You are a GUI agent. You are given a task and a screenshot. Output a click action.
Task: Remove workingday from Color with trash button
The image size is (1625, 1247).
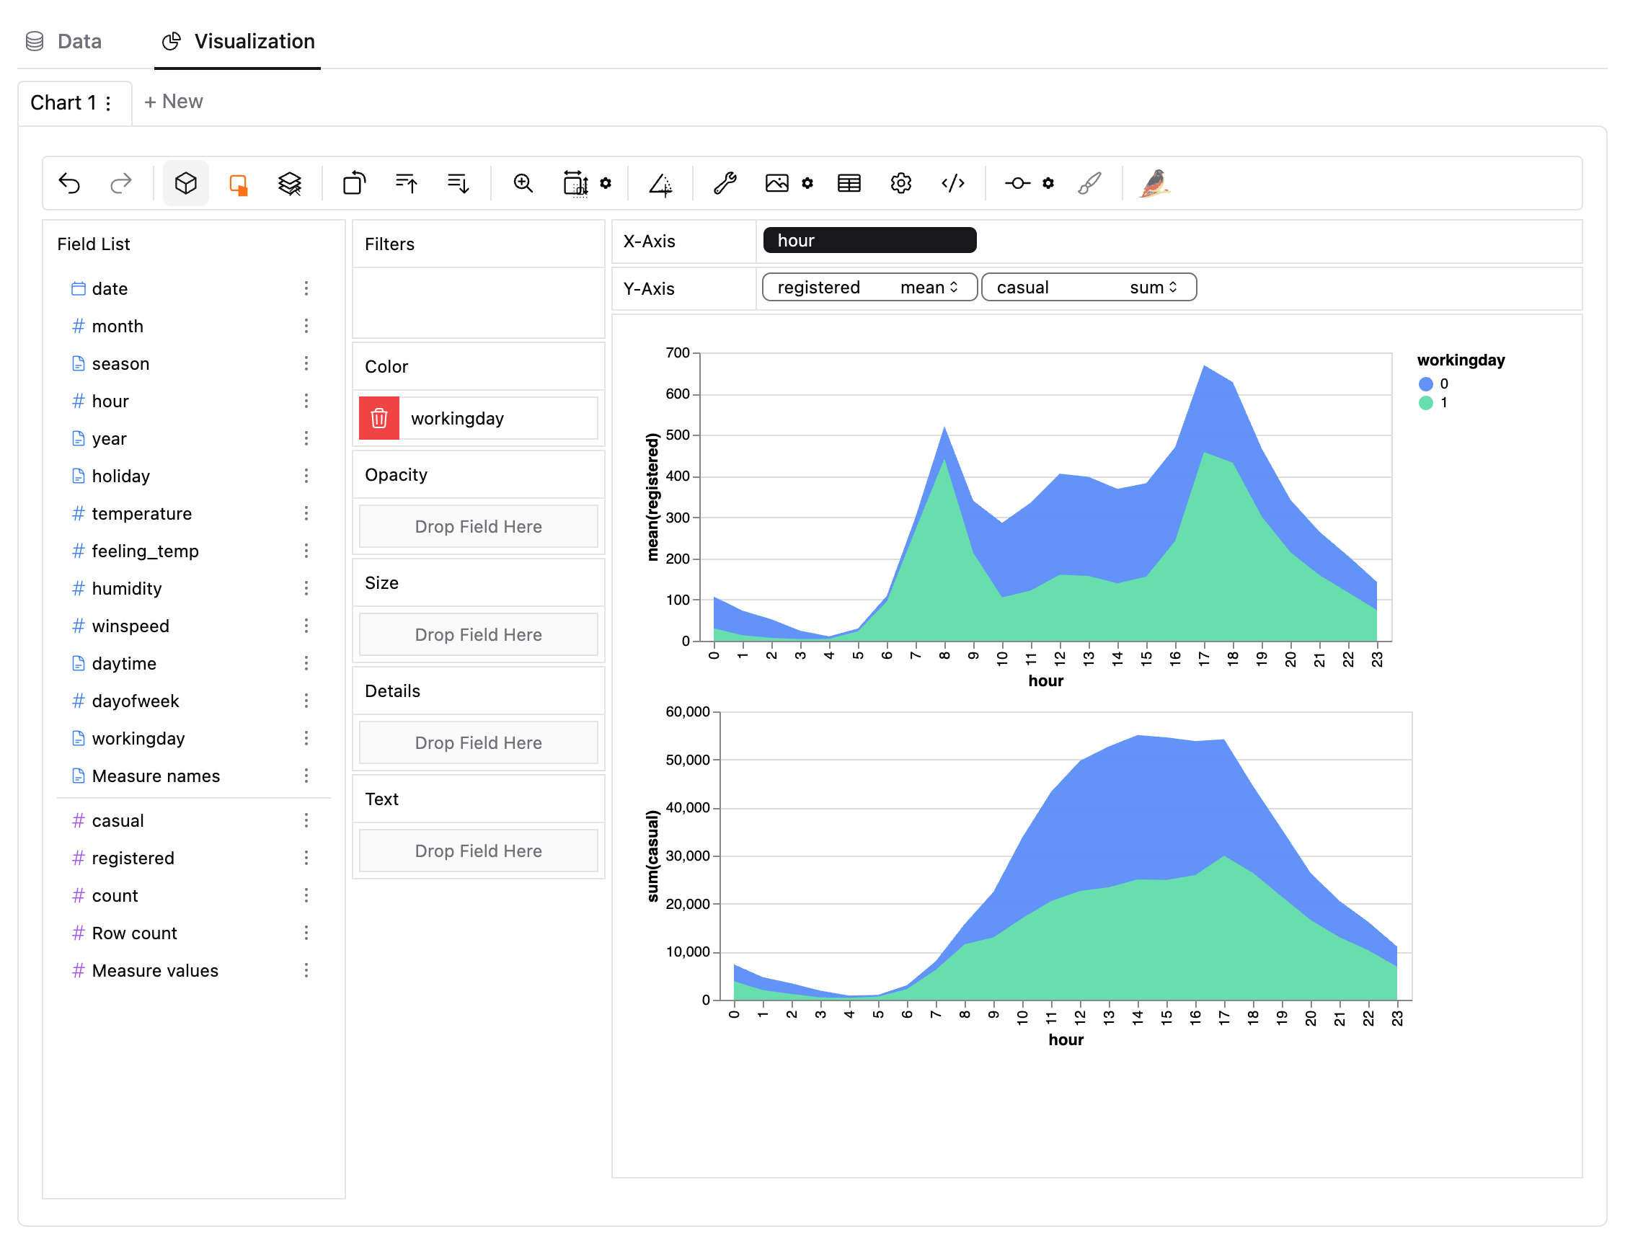pos(378,419)
